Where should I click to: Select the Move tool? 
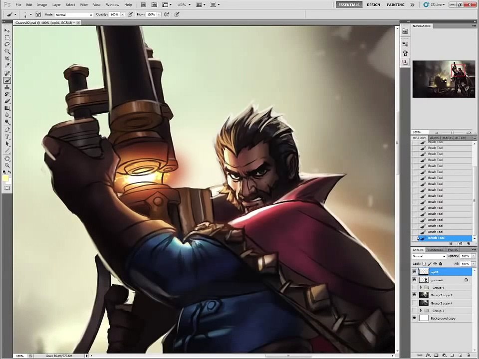tap(7, 30)
